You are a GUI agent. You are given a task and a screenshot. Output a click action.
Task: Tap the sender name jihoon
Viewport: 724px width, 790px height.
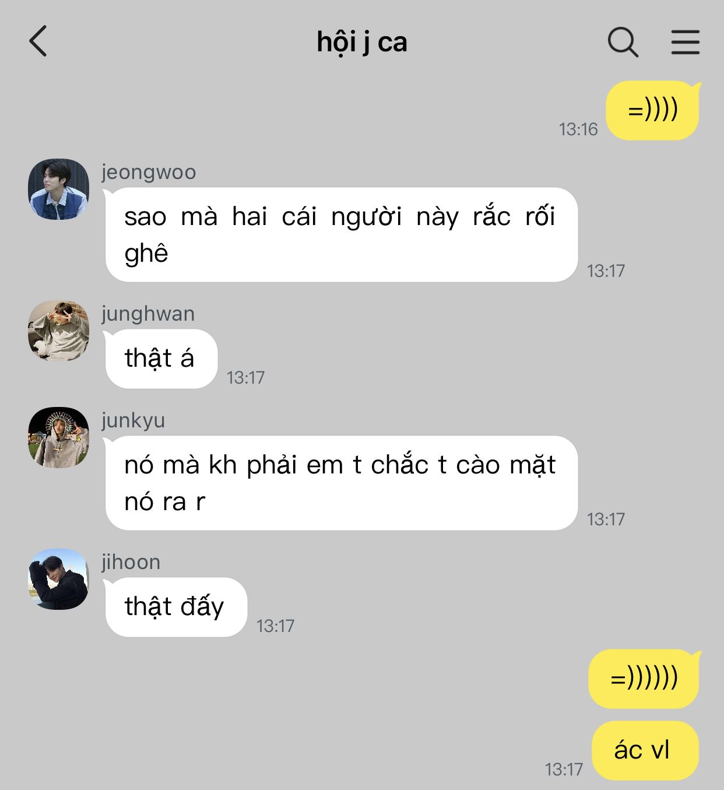131,562
